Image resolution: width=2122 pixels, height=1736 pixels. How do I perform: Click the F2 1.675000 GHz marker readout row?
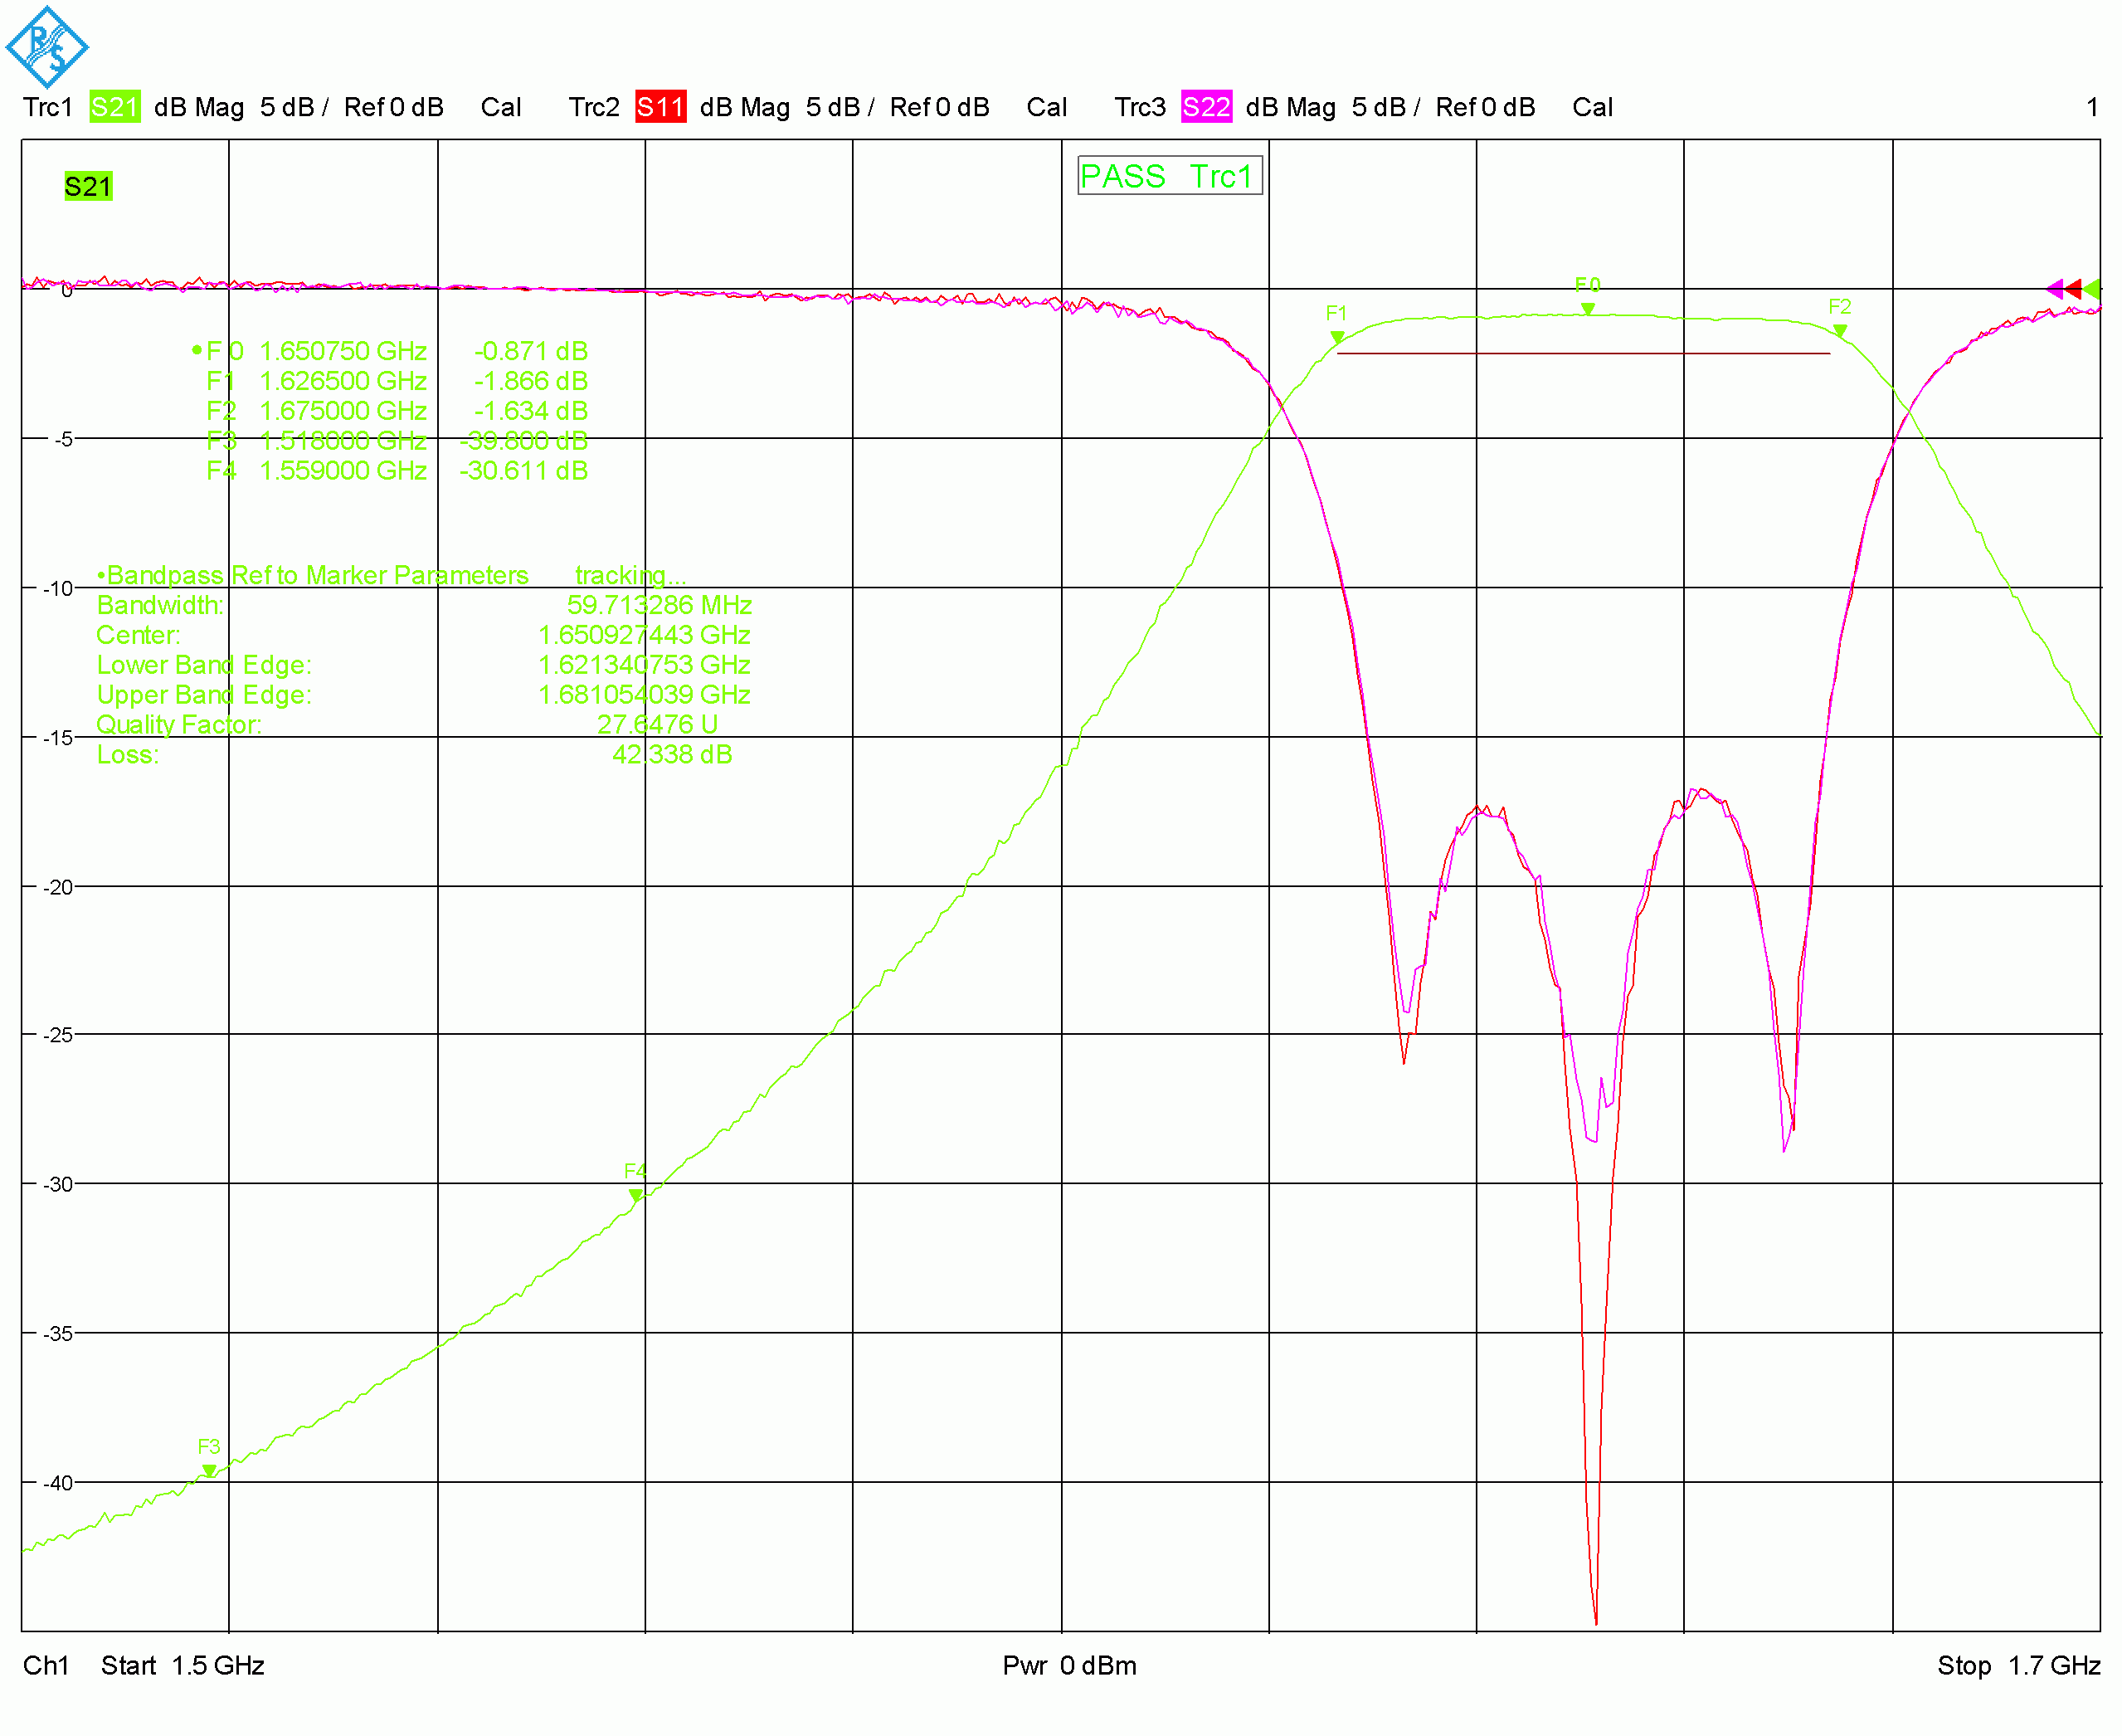pyautogui.click(x=397, y=411)
